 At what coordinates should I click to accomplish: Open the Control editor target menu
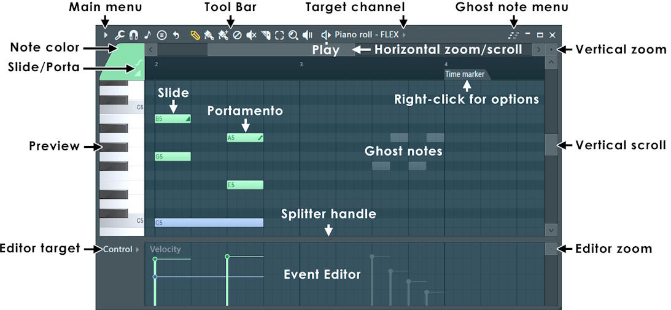pos(120,249)
